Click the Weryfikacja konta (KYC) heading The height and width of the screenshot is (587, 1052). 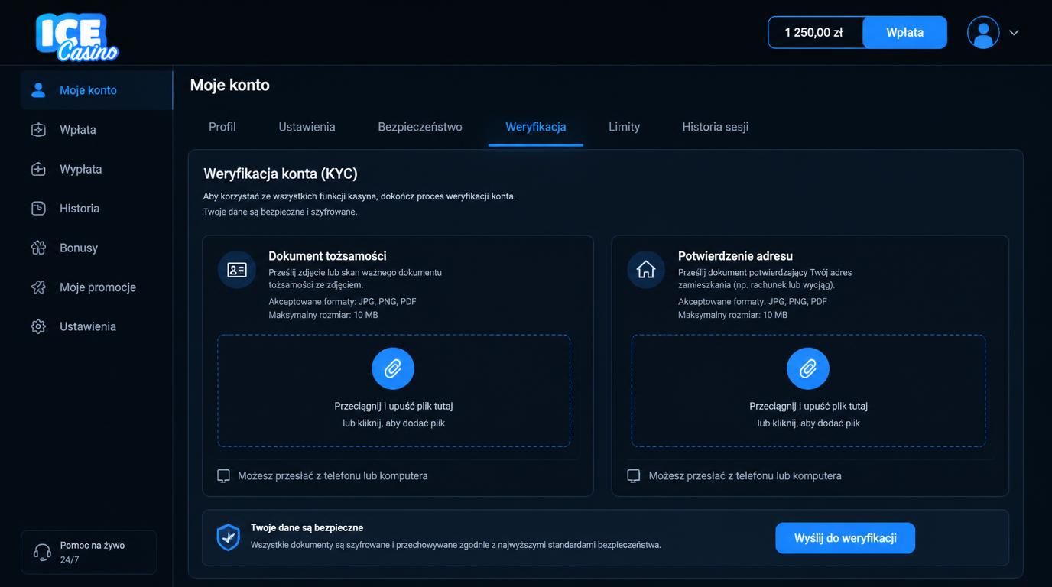click(x=281, y=174)
